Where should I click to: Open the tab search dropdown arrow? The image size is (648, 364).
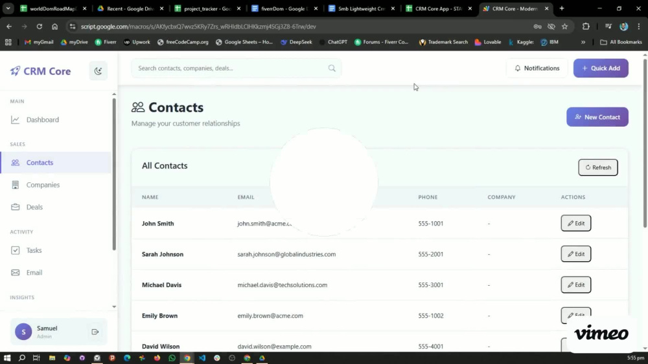(8, 8)
